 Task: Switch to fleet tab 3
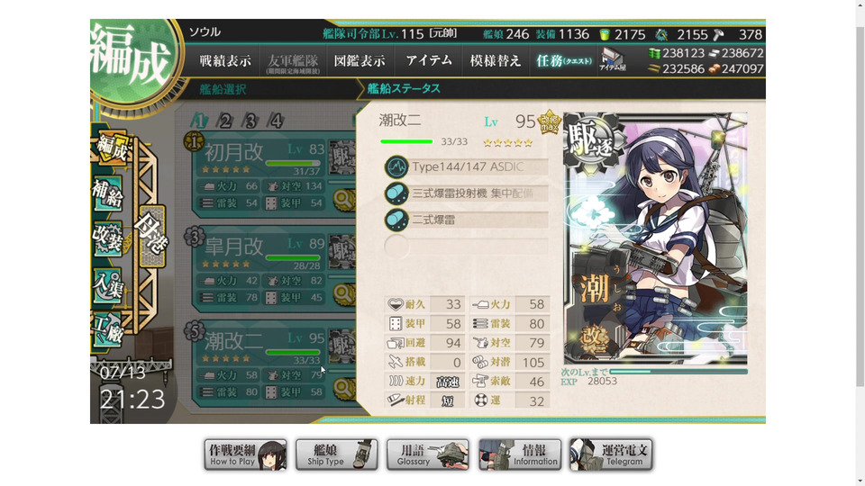[x=250, y=121]
